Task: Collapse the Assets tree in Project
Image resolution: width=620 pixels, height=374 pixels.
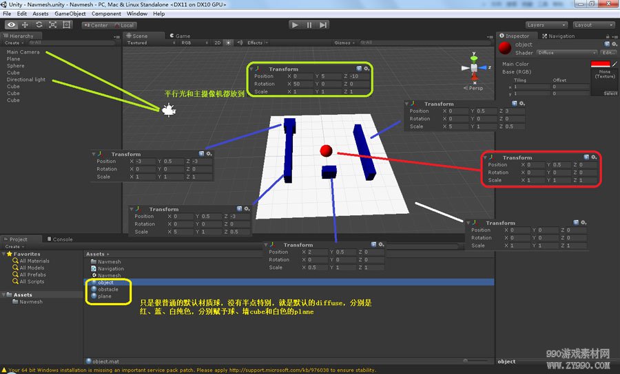Action: [4, 295]
